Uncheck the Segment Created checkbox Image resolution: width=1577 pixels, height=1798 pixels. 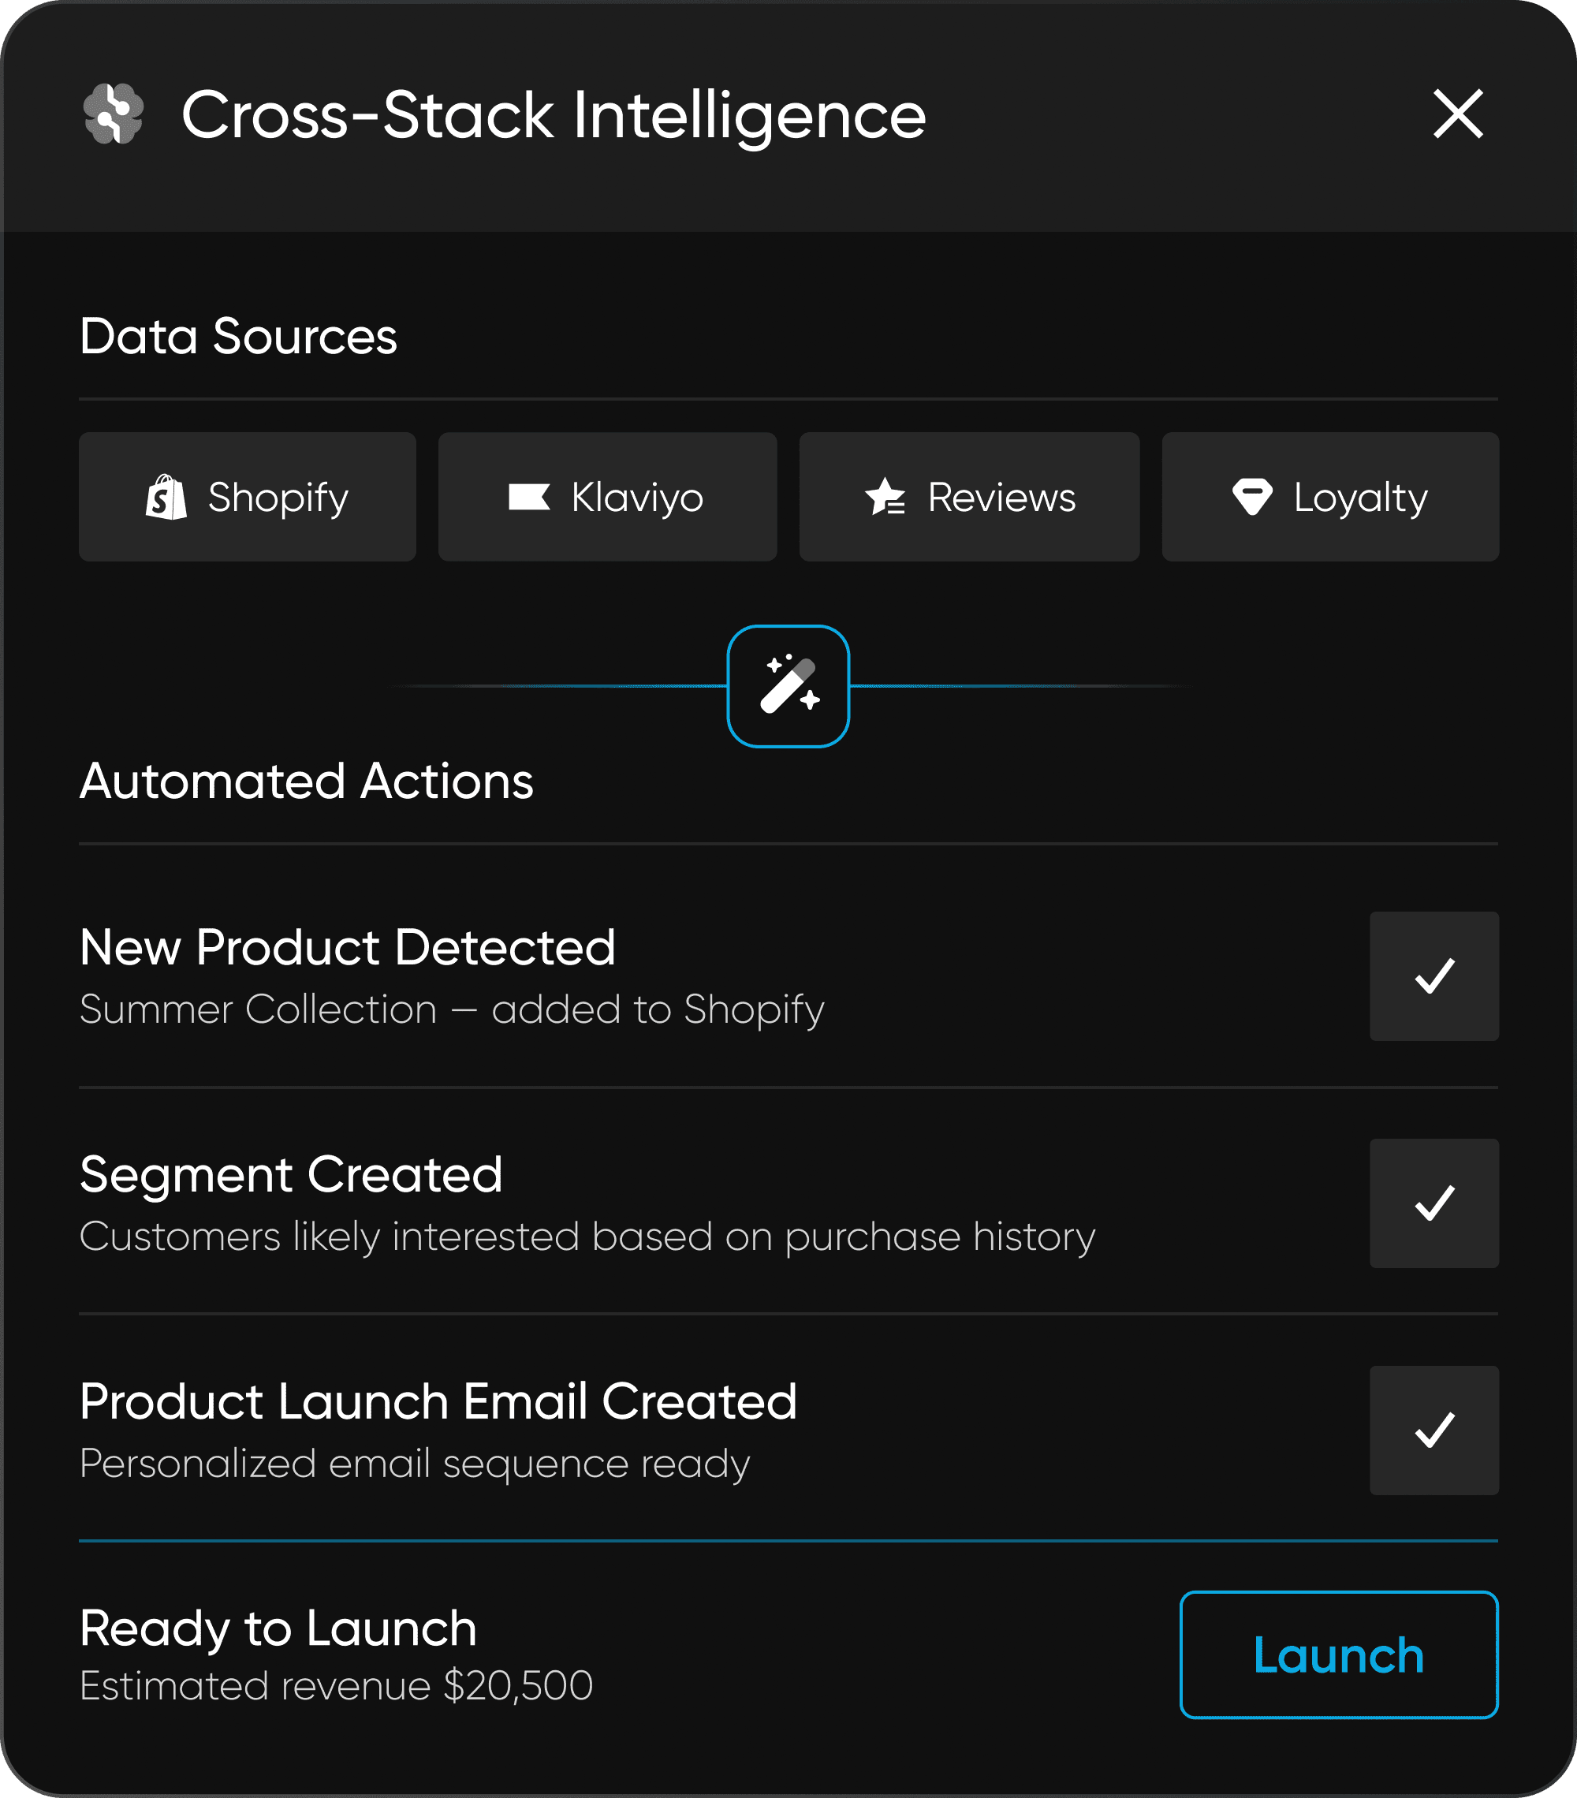tap(1433, 1203)
